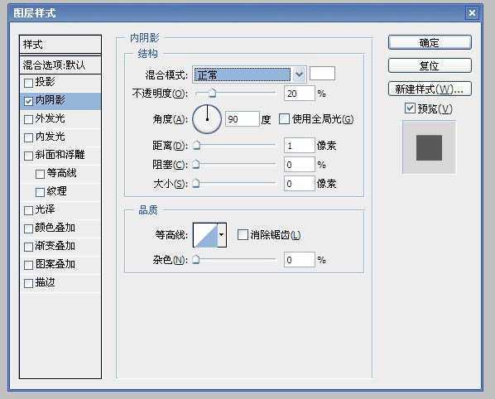Screen dimensions: 495x399
Task: Click 复位 button to reset
Action: [x=430, y=65]
